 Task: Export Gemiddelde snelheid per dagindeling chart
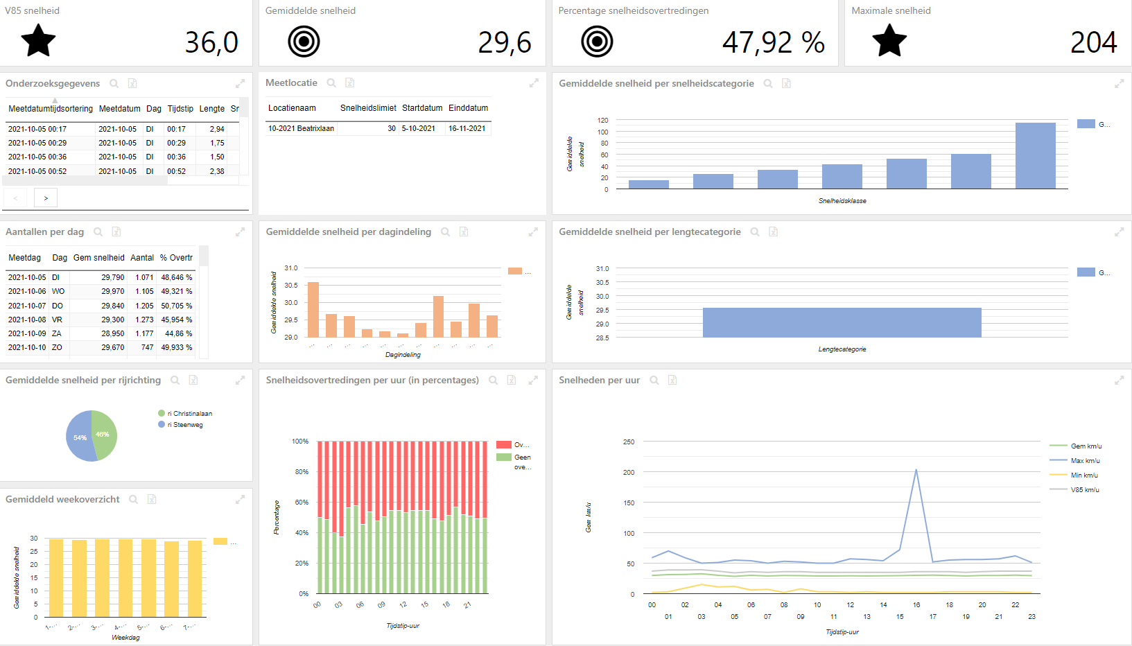(464, 232)
